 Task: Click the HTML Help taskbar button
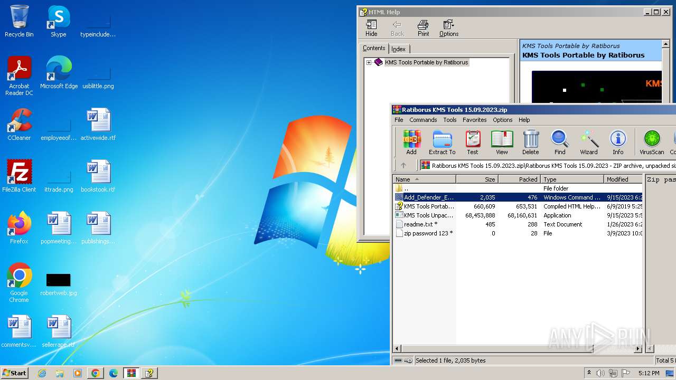pos(149,373)
